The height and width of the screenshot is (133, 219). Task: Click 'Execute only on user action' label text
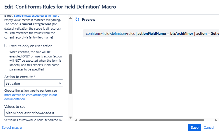pos(31,46)
